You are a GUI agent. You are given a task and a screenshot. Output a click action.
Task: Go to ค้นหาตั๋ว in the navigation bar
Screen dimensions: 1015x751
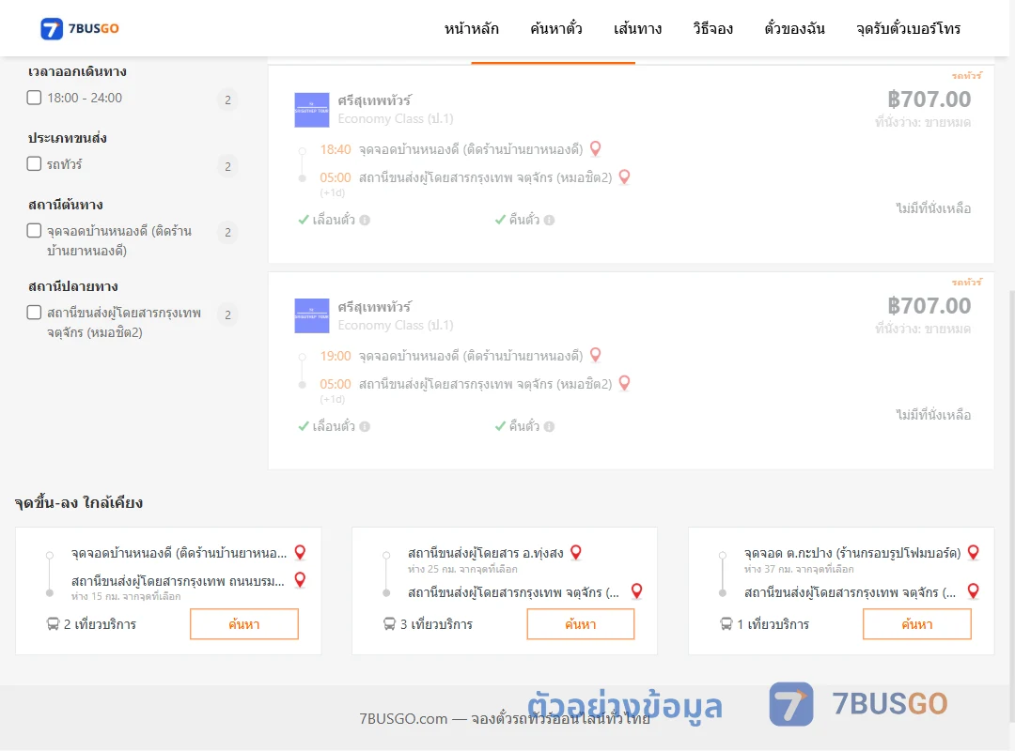point(556,28)
